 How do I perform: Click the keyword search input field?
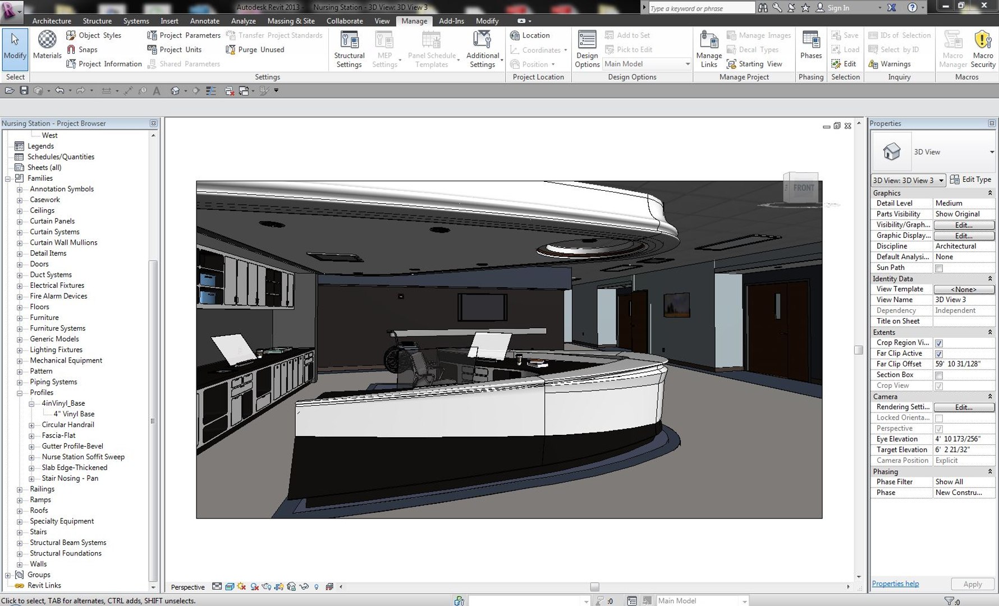702,8
